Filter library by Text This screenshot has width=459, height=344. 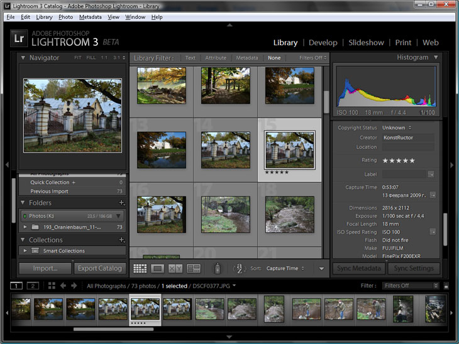[191, 58]
